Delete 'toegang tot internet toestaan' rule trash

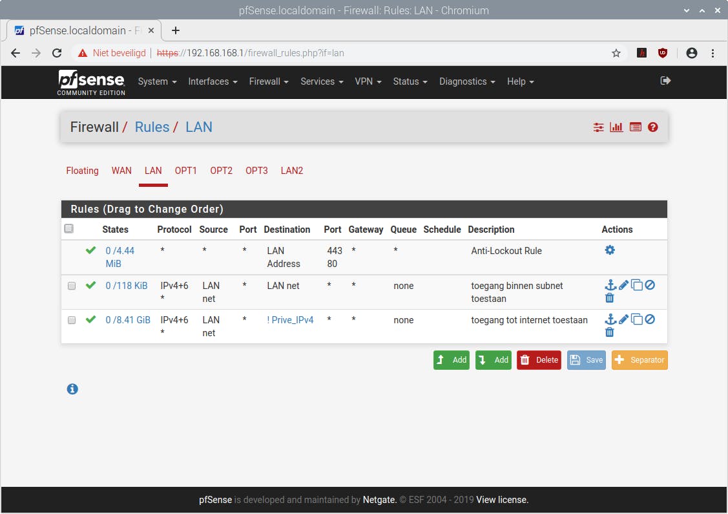click(610, 332)
